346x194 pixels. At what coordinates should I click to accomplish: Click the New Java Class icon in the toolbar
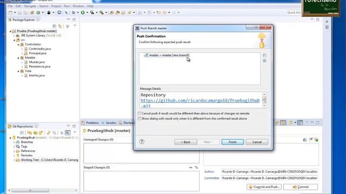click(x=38, y=12)
